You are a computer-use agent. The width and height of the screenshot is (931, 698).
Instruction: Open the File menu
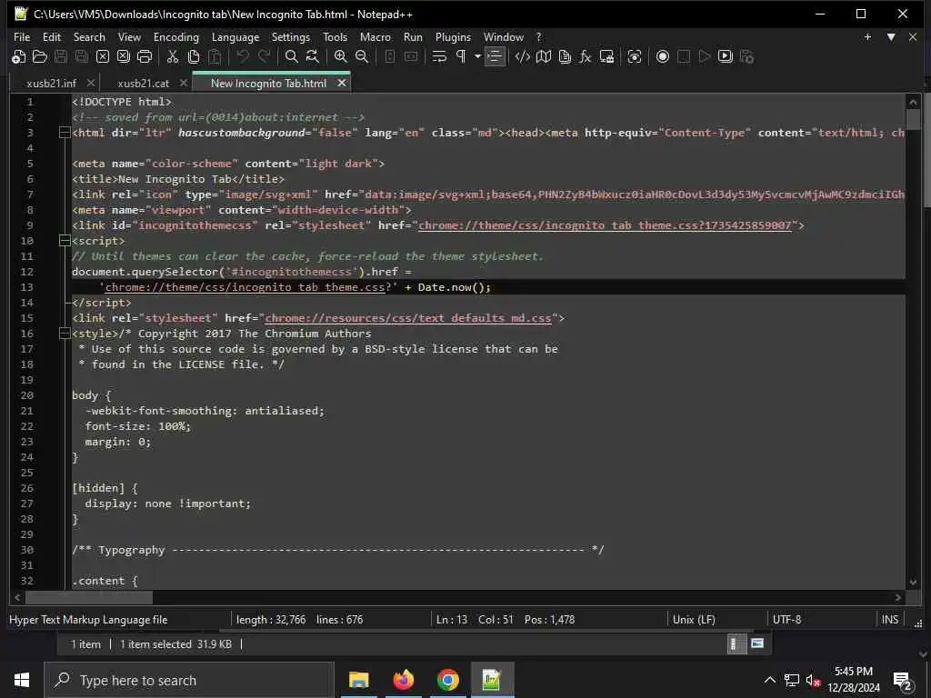(x=22, y=37)
